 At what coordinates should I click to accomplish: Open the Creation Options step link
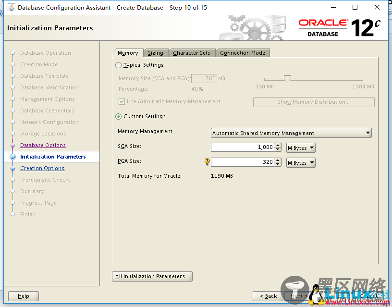tap(42, 168)
